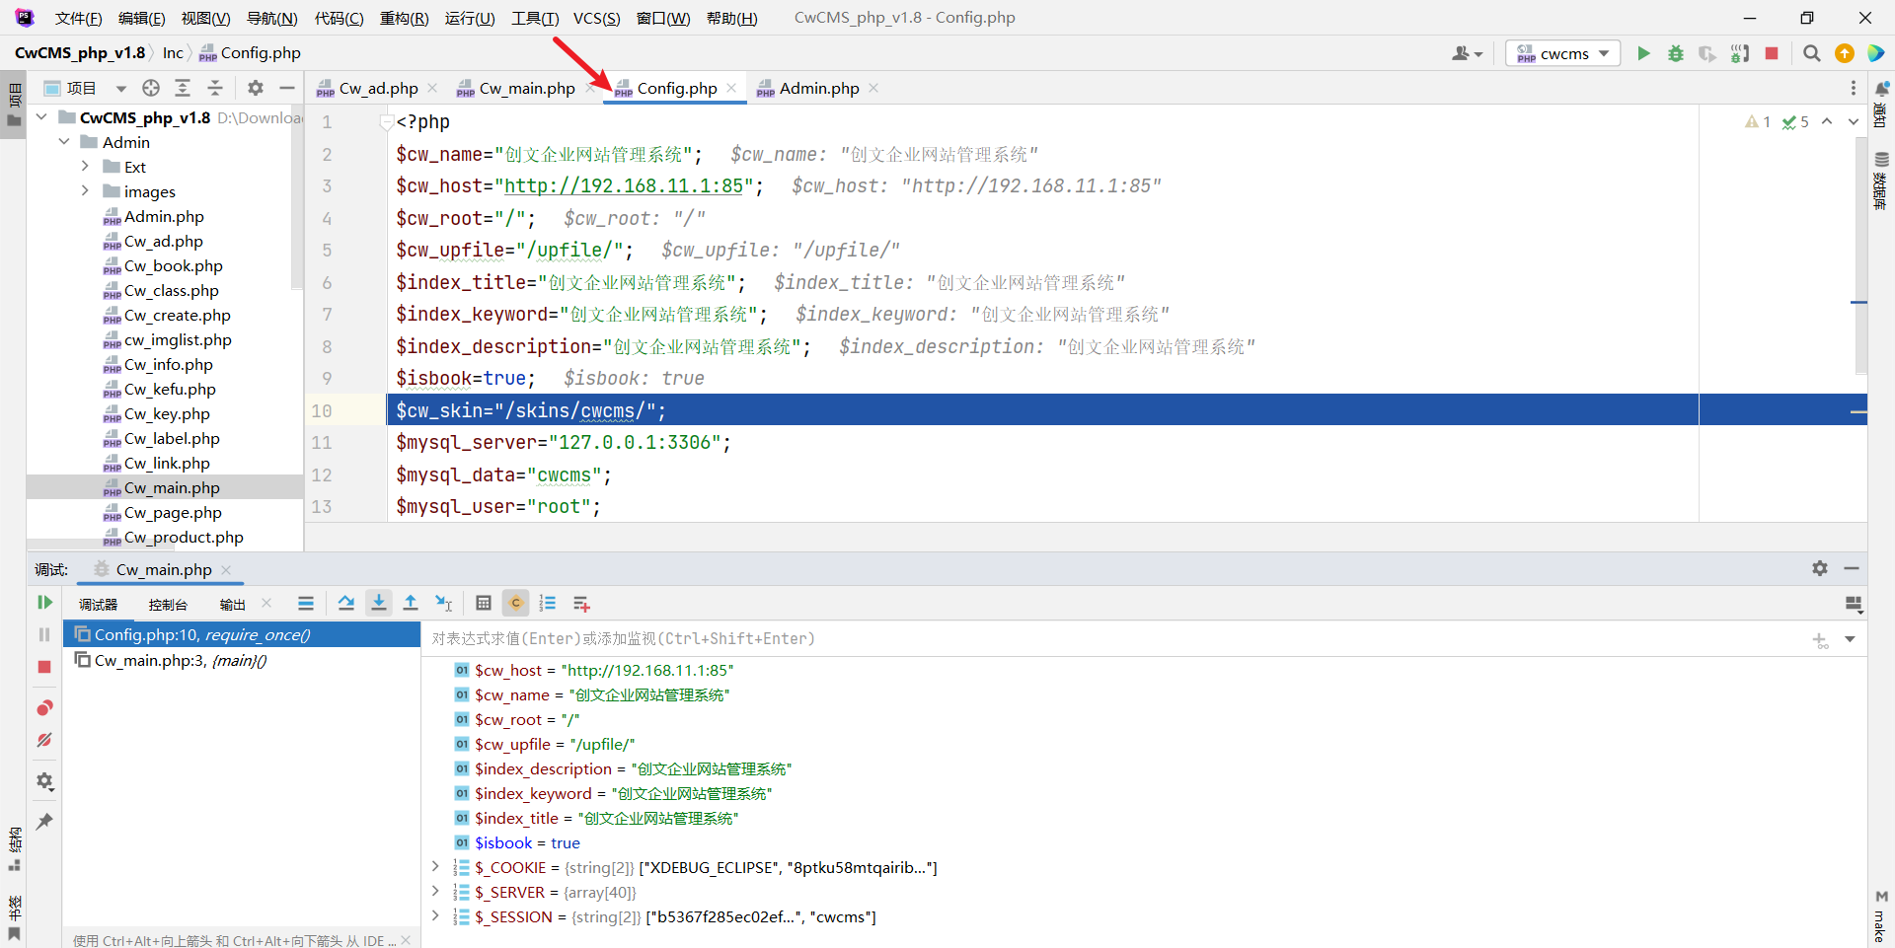The height and width of the screenshot is (948, 1895).
Task: Pause the debug session
Action: point(44,634)
